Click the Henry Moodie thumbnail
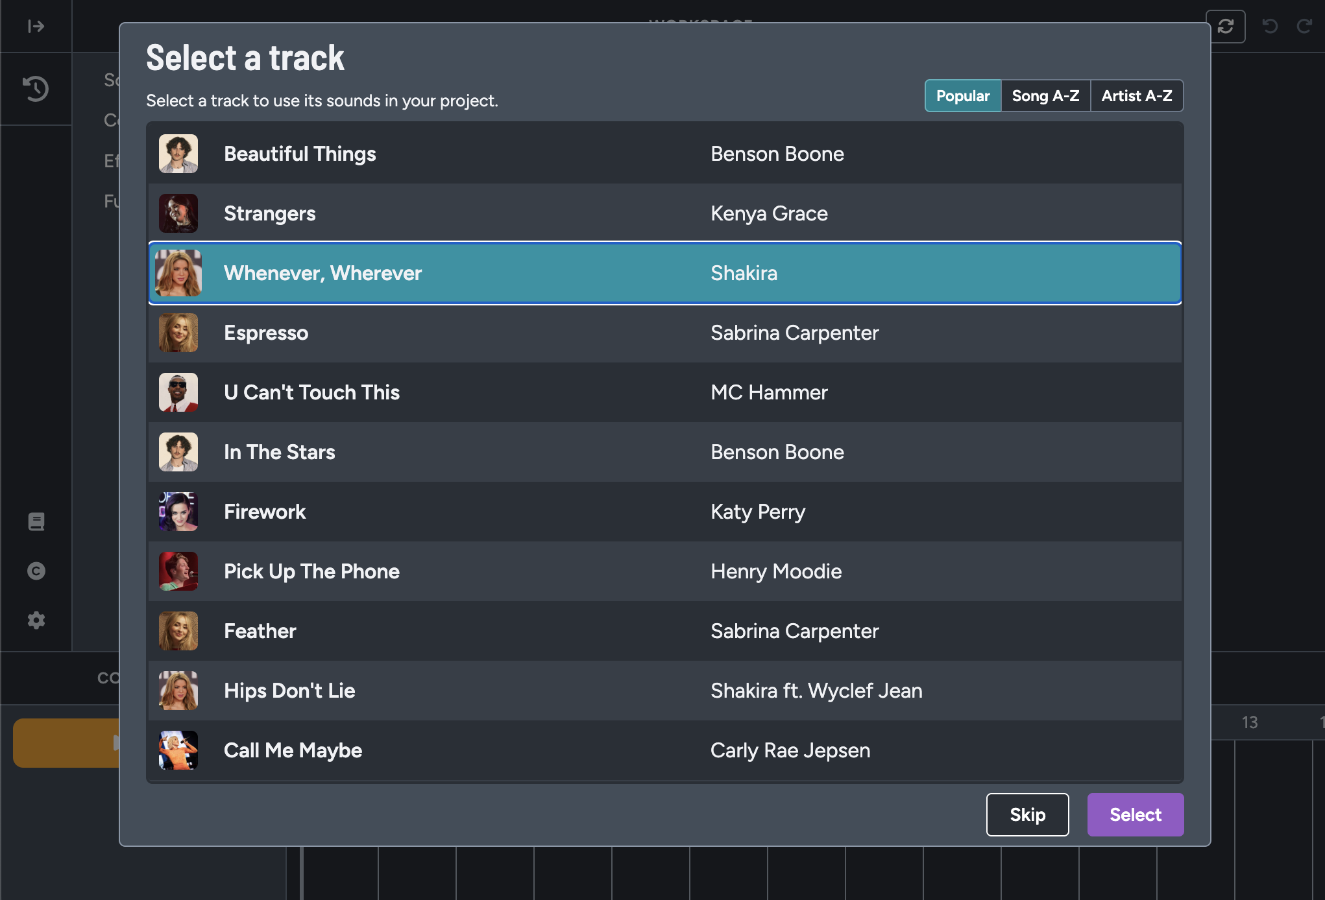Screen dimensions: 1325x900 coord(178,571)
